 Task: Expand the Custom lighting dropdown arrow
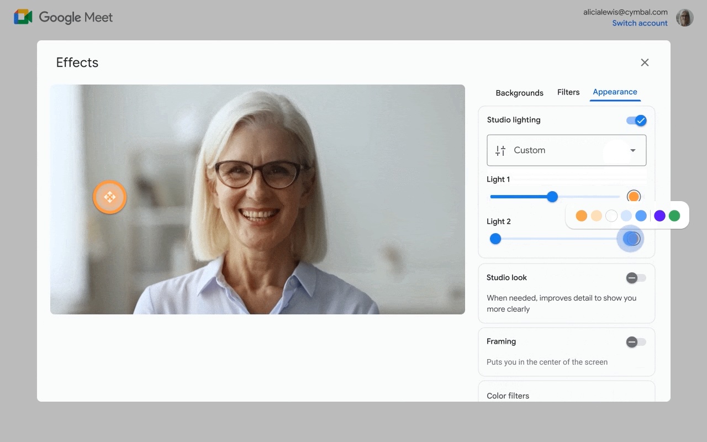pyautogui.click(x=633, y=150)
